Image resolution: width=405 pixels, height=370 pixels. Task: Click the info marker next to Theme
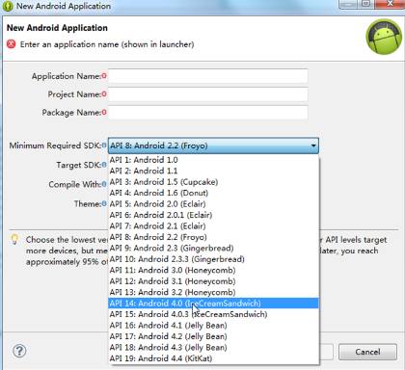104,203
